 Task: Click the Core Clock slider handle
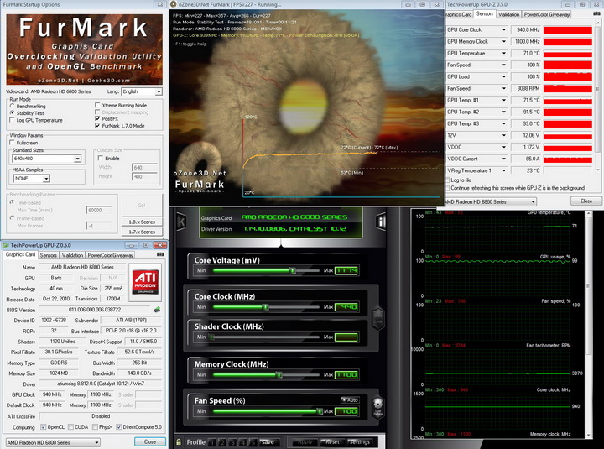pos(265,307)
